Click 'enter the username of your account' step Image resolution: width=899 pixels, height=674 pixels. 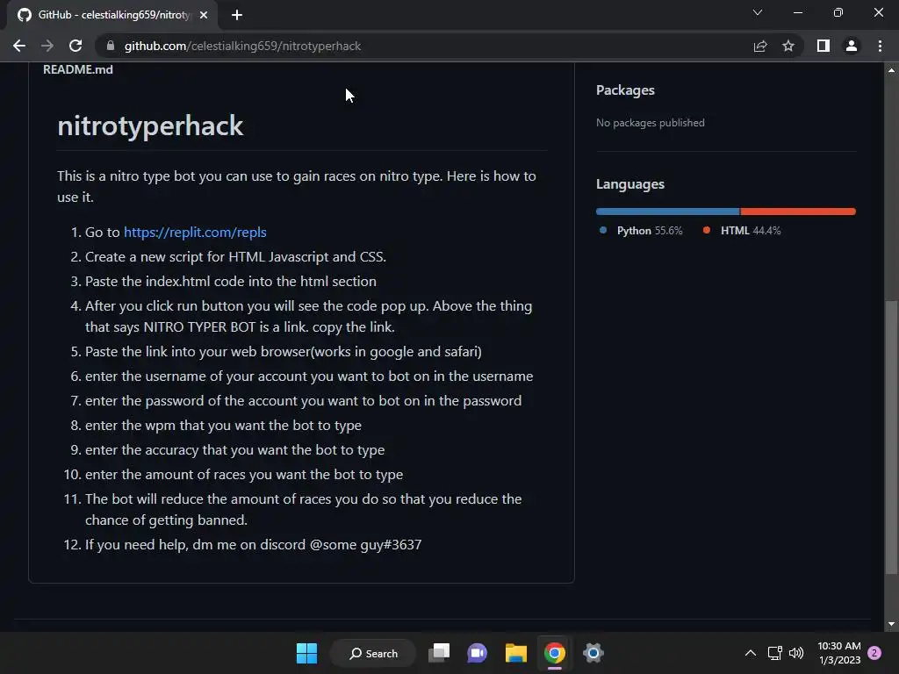pos(309,376)
